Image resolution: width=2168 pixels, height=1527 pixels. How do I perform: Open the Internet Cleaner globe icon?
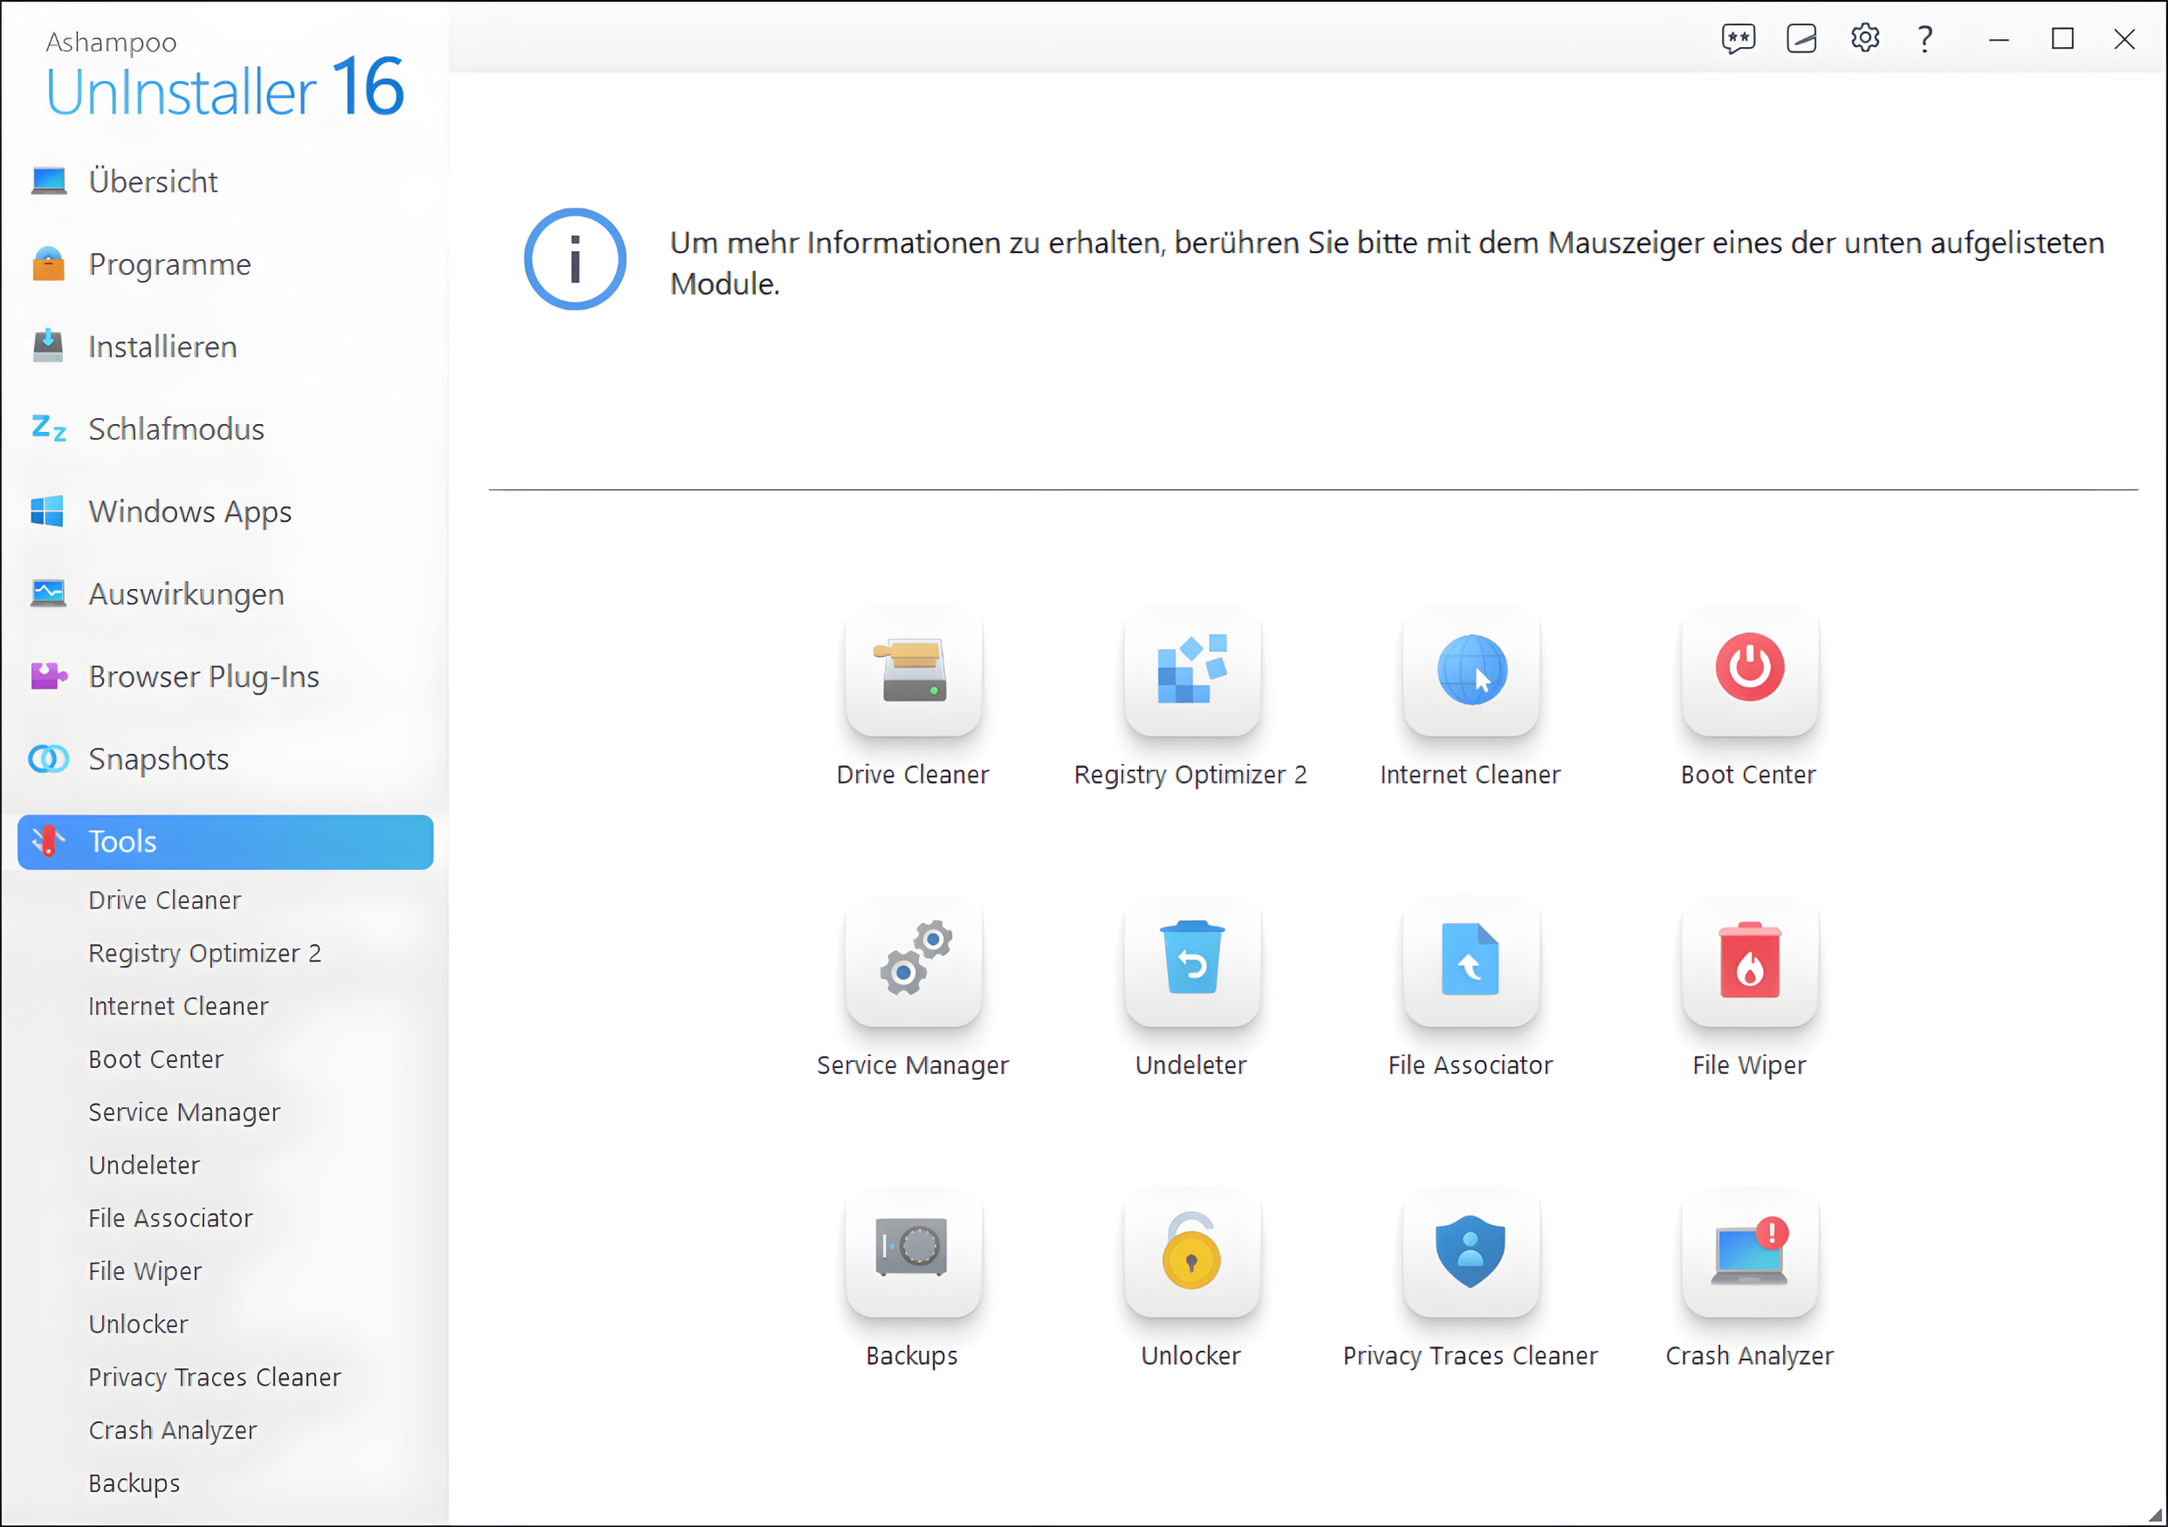[x=1470, y=671]
